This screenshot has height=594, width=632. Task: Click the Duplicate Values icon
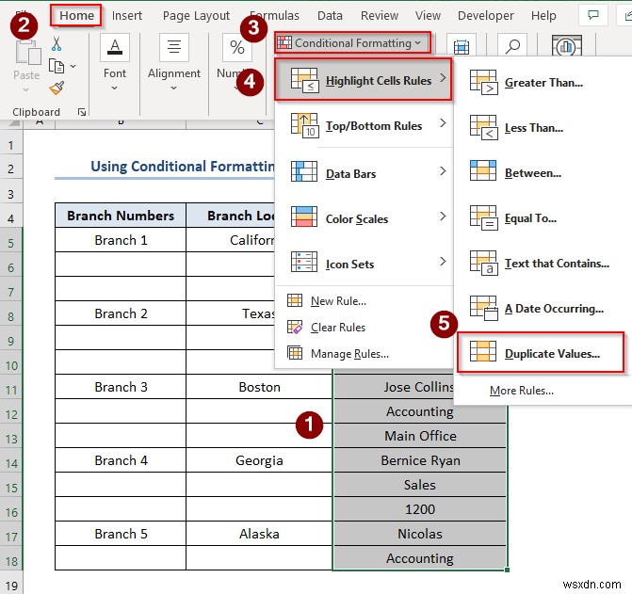[483, 351]
